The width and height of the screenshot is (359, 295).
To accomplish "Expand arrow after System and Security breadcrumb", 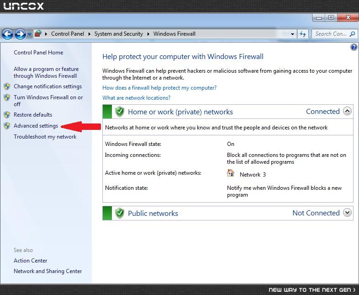I will 148,34.
